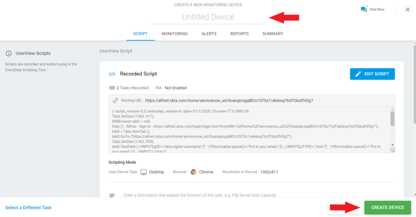Click the description lines icon
416x217 pixels.
112,195
